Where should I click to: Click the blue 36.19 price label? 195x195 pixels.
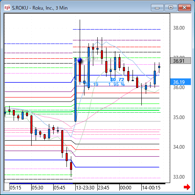point(181,82)
